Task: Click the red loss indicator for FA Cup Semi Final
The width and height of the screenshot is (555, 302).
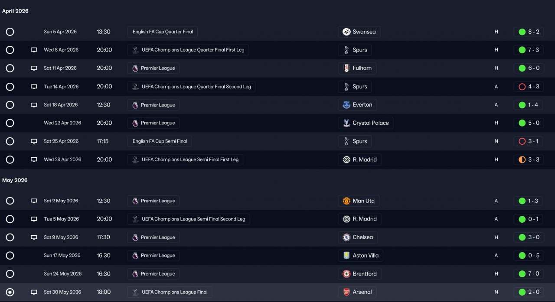Action: 522,141
